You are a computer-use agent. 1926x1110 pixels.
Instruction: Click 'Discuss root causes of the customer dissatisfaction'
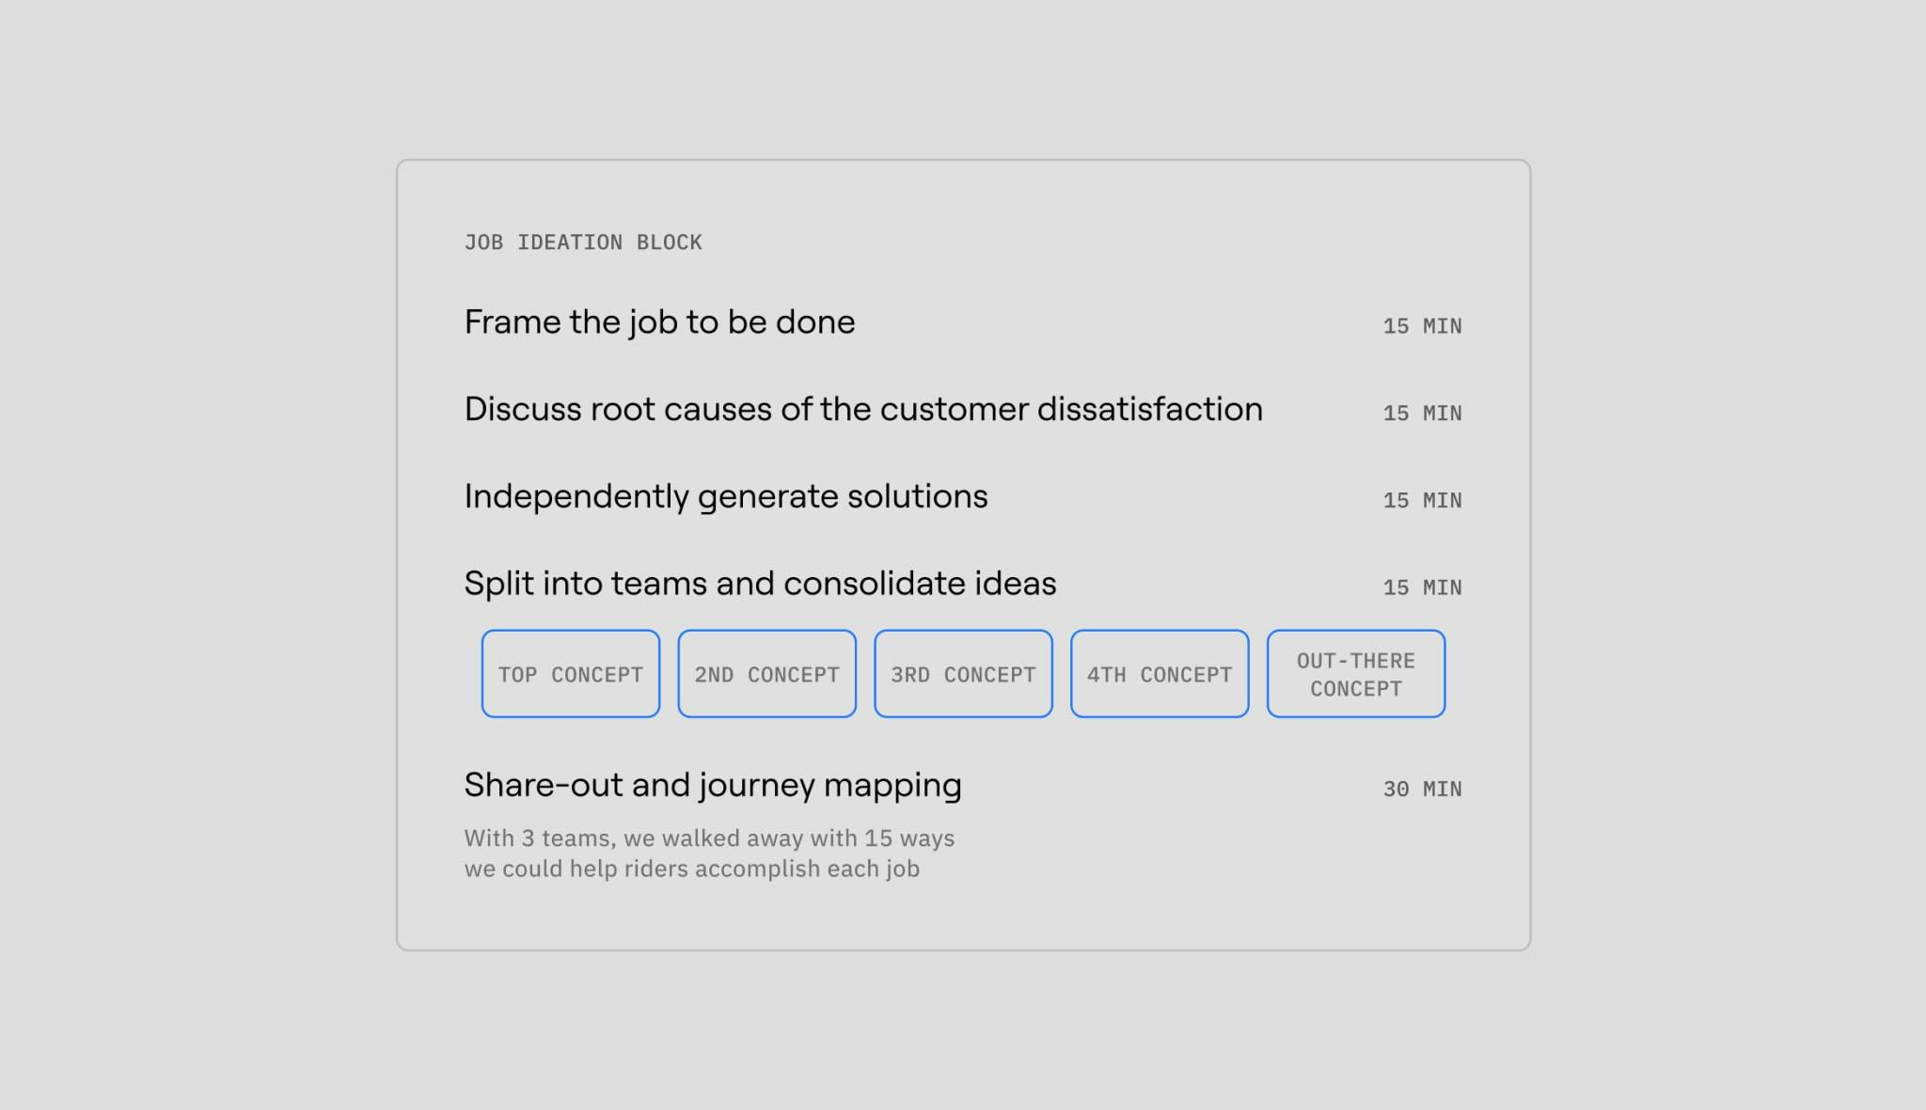click(x=863, y=410)
